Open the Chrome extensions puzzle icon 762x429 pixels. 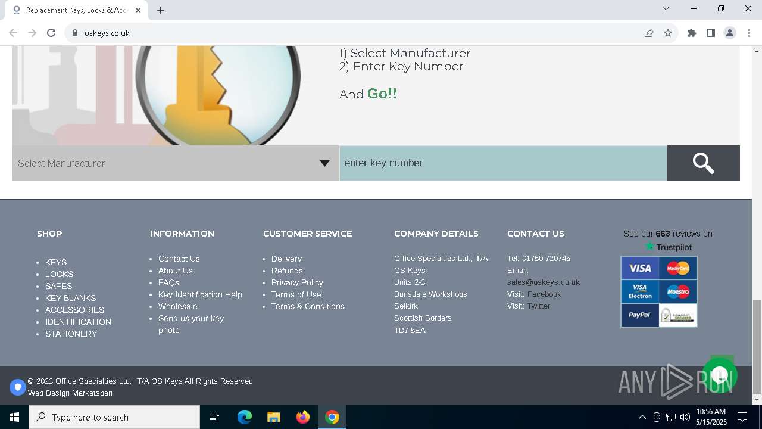(x=692, y=33)
